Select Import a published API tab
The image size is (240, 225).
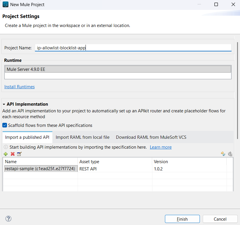tap(27, 137)
